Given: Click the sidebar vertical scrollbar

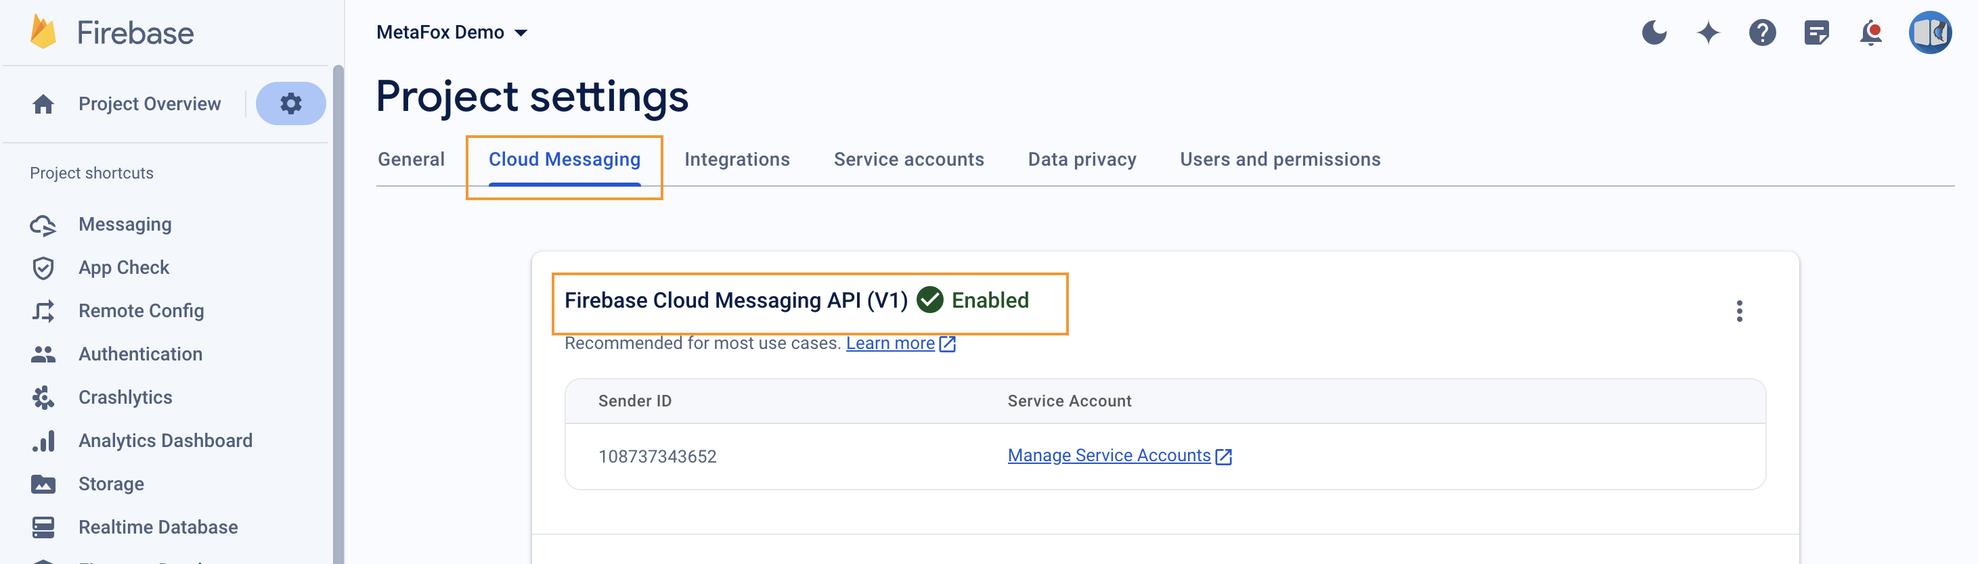Looking at the screenshot, I should (338, 307).
